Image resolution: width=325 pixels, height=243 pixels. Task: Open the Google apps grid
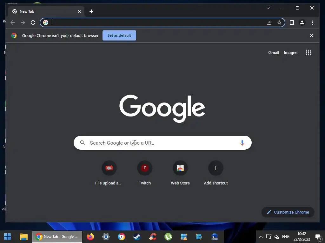[x=308, y=53]
